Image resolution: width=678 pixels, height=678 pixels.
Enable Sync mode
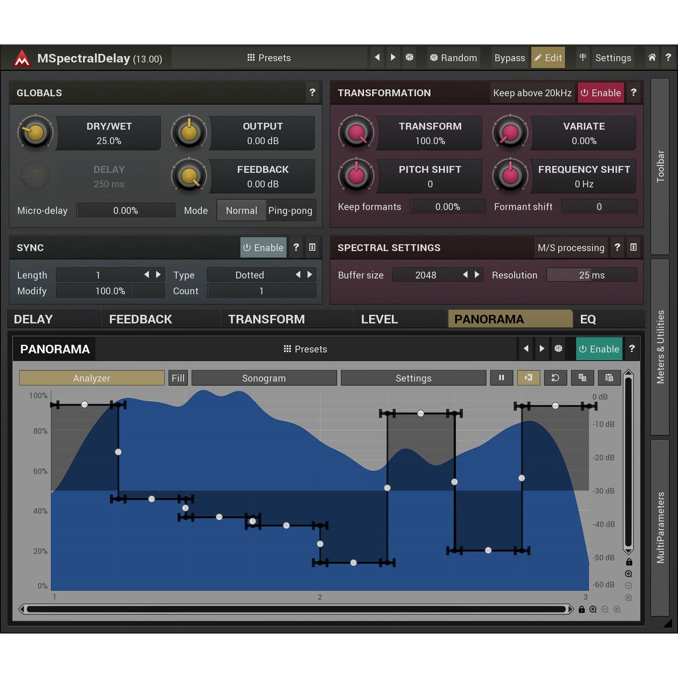click(263, 247)
